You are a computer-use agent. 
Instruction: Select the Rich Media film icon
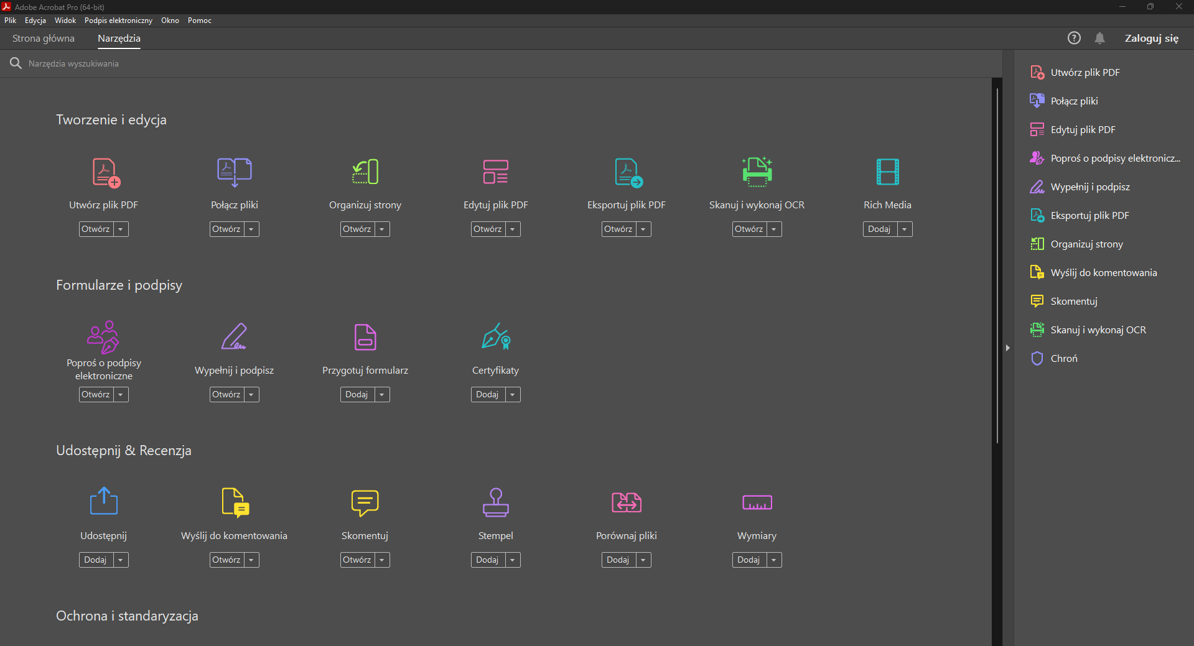pyautogui.click(x=888, y=172)
